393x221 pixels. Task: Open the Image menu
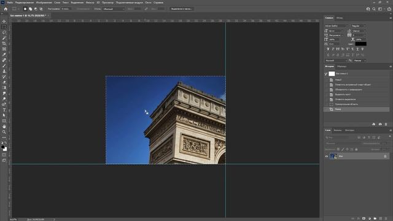pyautogui.click(x=44, y=2)
